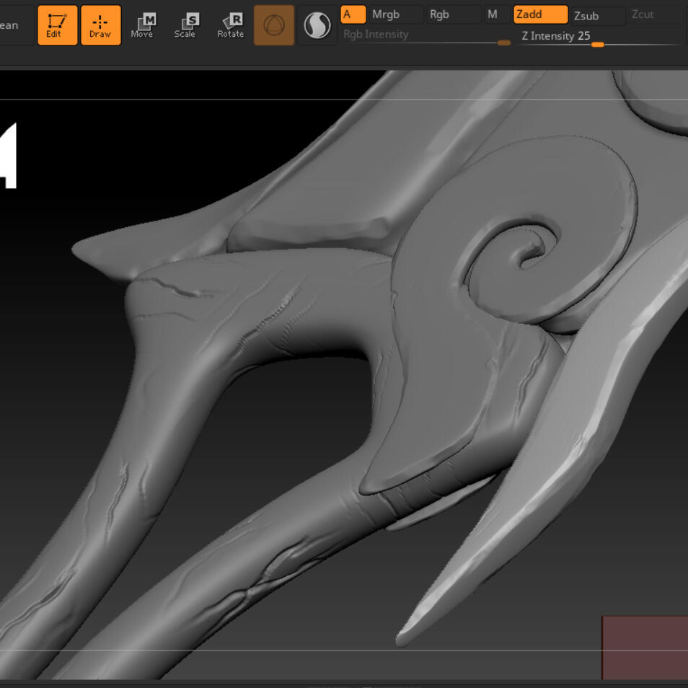Enable M material-only mode

[x=495, y=14]
